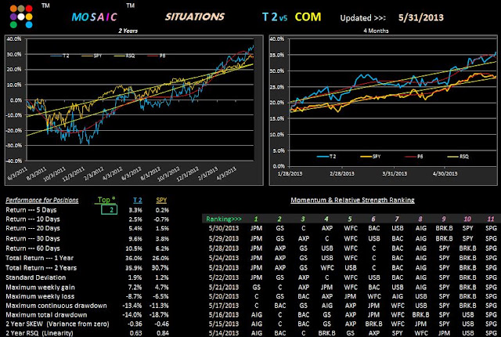501x337 pixels.
Task: Select the 'Return --- 20 Days' row label
Action: pos(33,228)
